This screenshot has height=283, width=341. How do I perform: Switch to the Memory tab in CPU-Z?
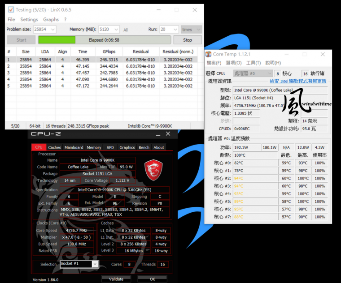click(94, 147)
